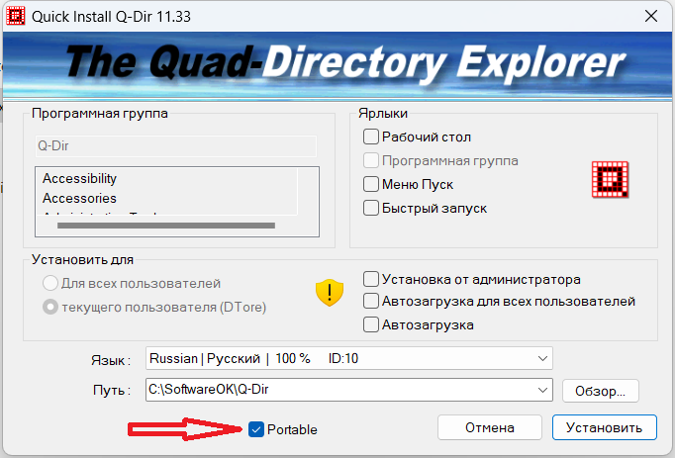The width and height of the screenshot is (675, 458).
Task: Uncheck the Portable checkbox
Action: pyautogui.click(x=256, y=429)
